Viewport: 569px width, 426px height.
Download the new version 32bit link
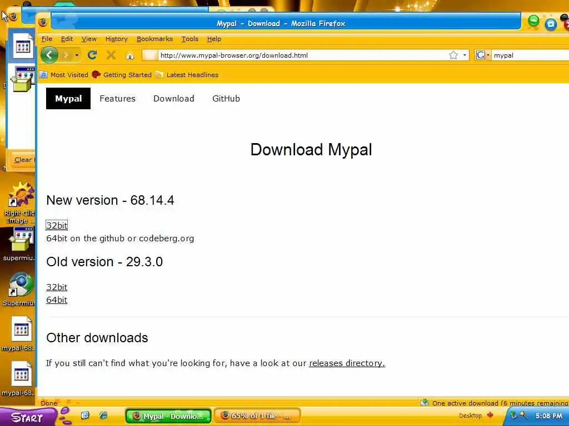[x=57, y=225]
